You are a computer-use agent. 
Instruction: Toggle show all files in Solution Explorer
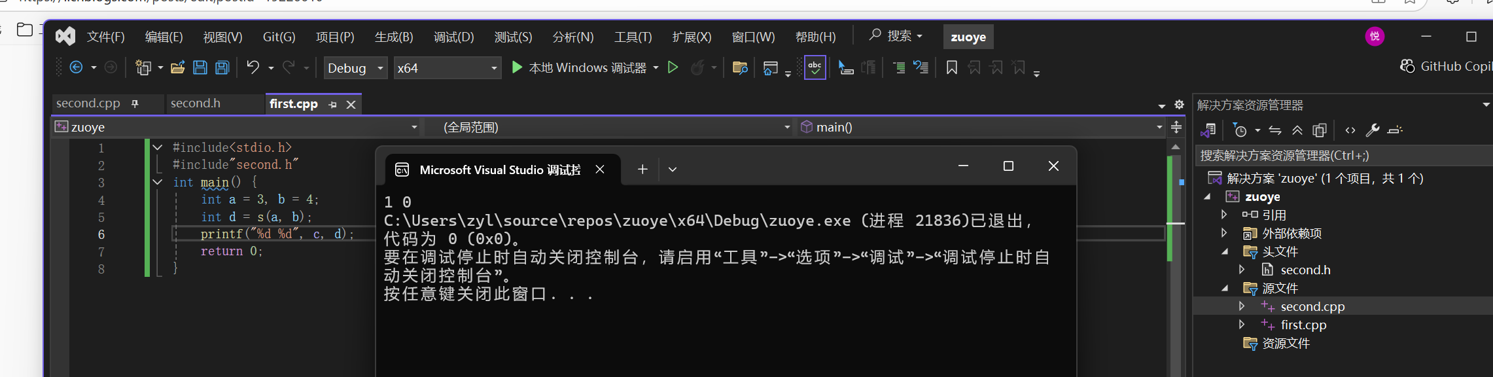[x=1320, y=130]
